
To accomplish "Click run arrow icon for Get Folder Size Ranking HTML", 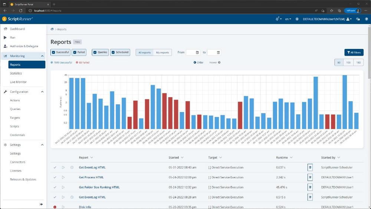I will tap(63, 188).
